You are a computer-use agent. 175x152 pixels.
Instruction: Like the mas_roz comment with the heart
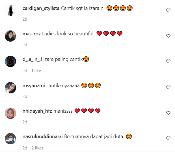168,36
